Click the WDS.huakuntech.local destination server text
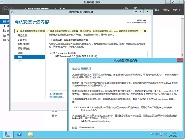 (x=136, y=23)
